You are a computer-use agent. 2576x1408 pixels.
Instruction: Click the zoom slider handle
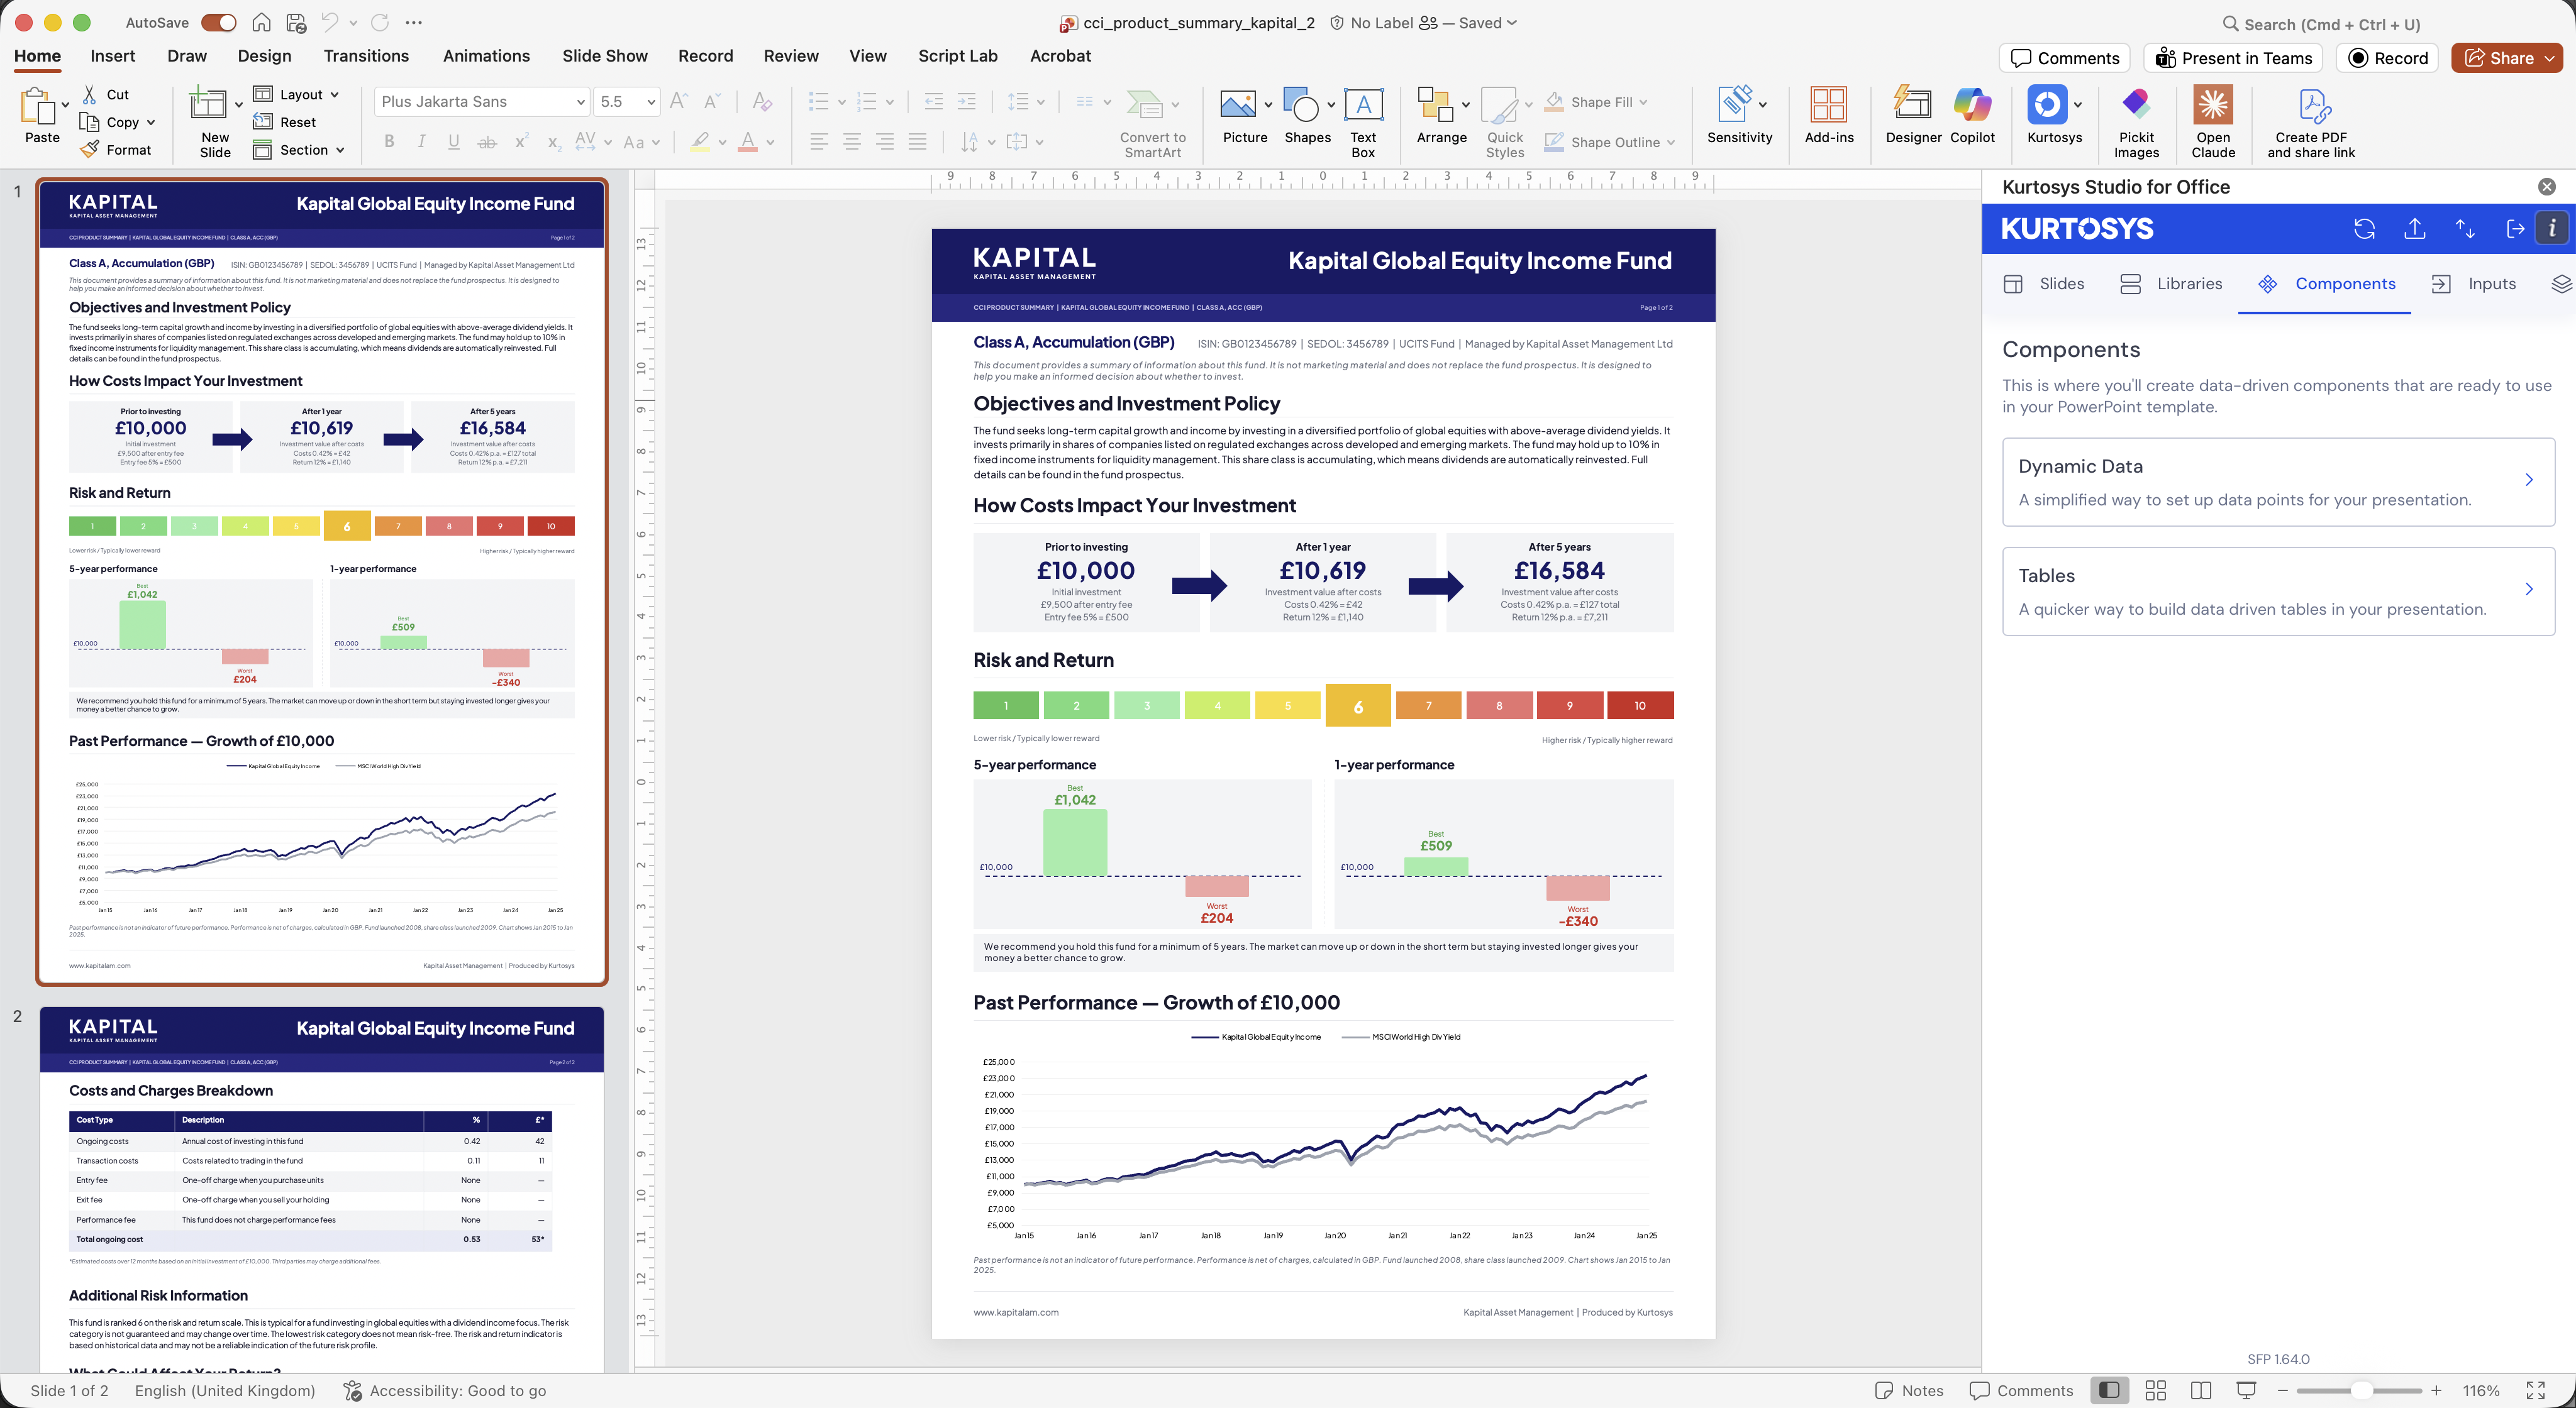pyautogui.click(x=2361, y=1390)
